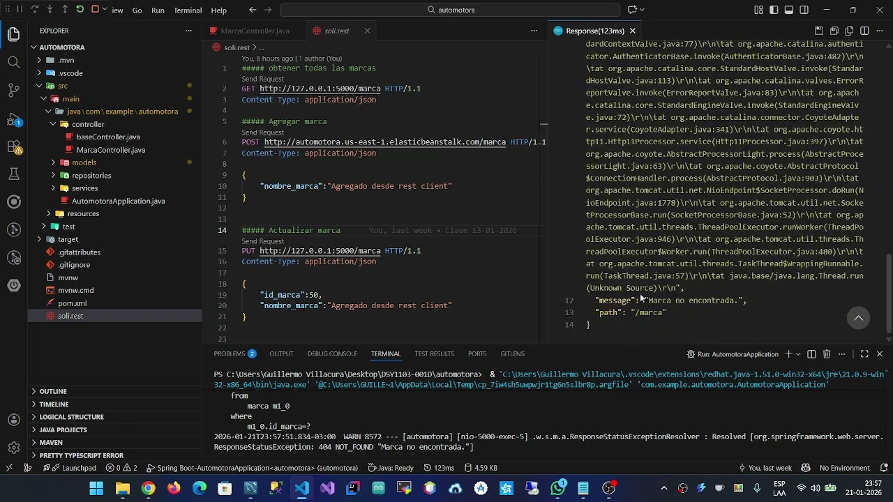This screenshot has width=893, height=502.
Task: Open the Accounts icon in activity bar
Action: point(13,420)
